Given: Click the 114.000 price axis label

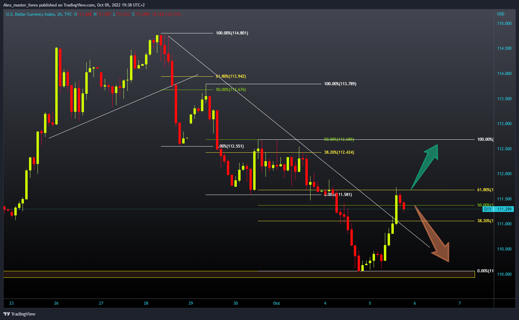Looking at the screenshot, I should point(504,74).
